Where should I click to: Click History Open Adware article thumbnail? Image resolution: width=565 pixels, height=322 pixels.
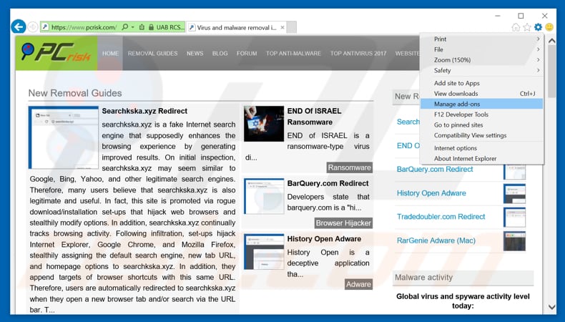tap(264, 252)
